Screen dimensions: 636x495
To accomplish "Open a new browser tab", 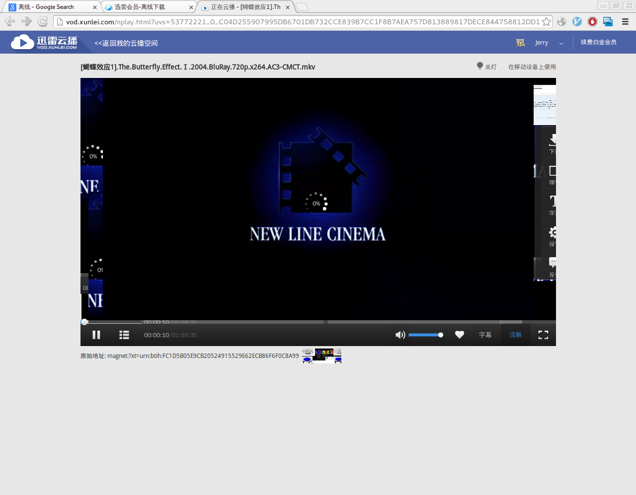I will point(302,7).
